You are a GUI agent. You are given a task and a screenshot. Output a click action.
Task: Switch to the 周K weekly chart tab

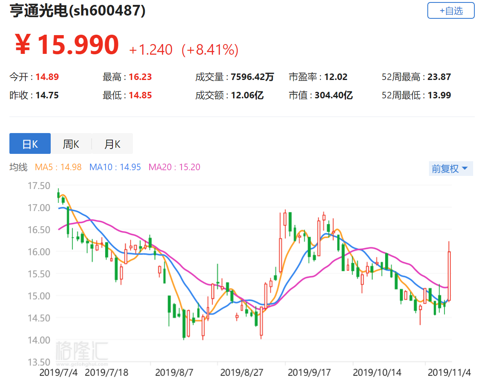71,144
